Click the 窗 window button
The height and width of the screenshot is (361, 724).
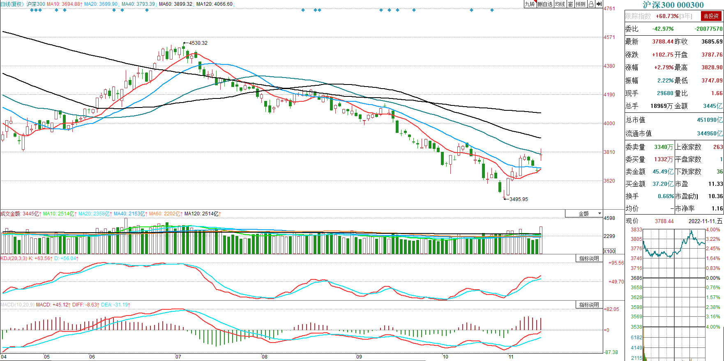(570, 4)
